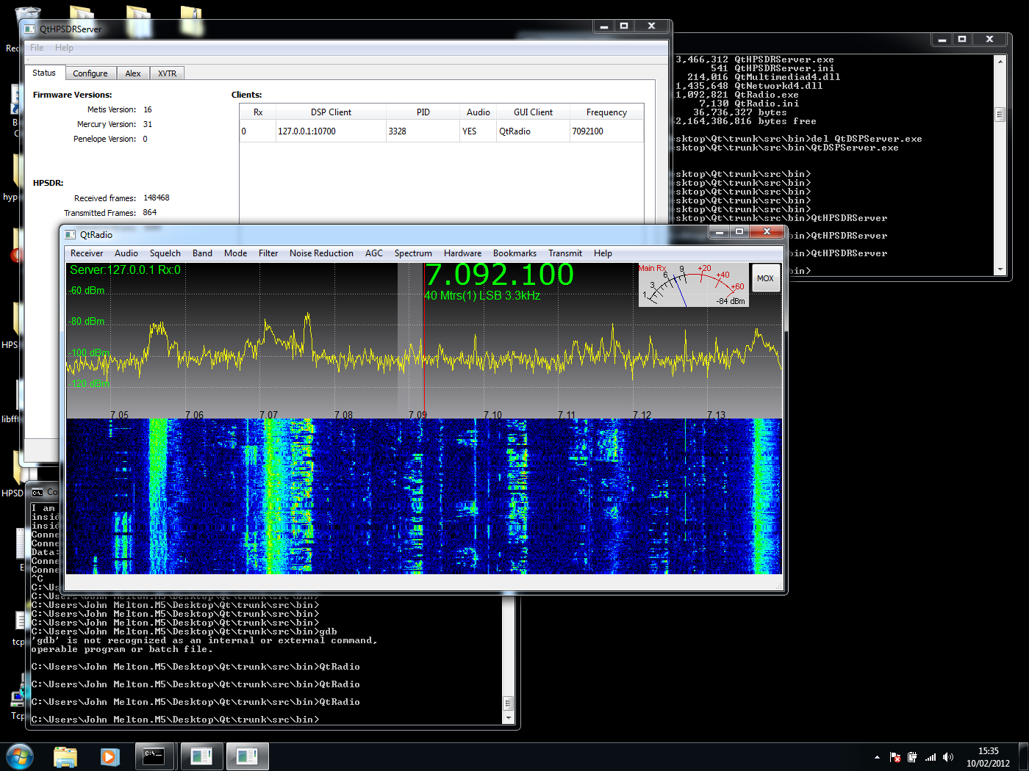
Task: Open the Band menu in QtRadio
Action: click(202, 253)
